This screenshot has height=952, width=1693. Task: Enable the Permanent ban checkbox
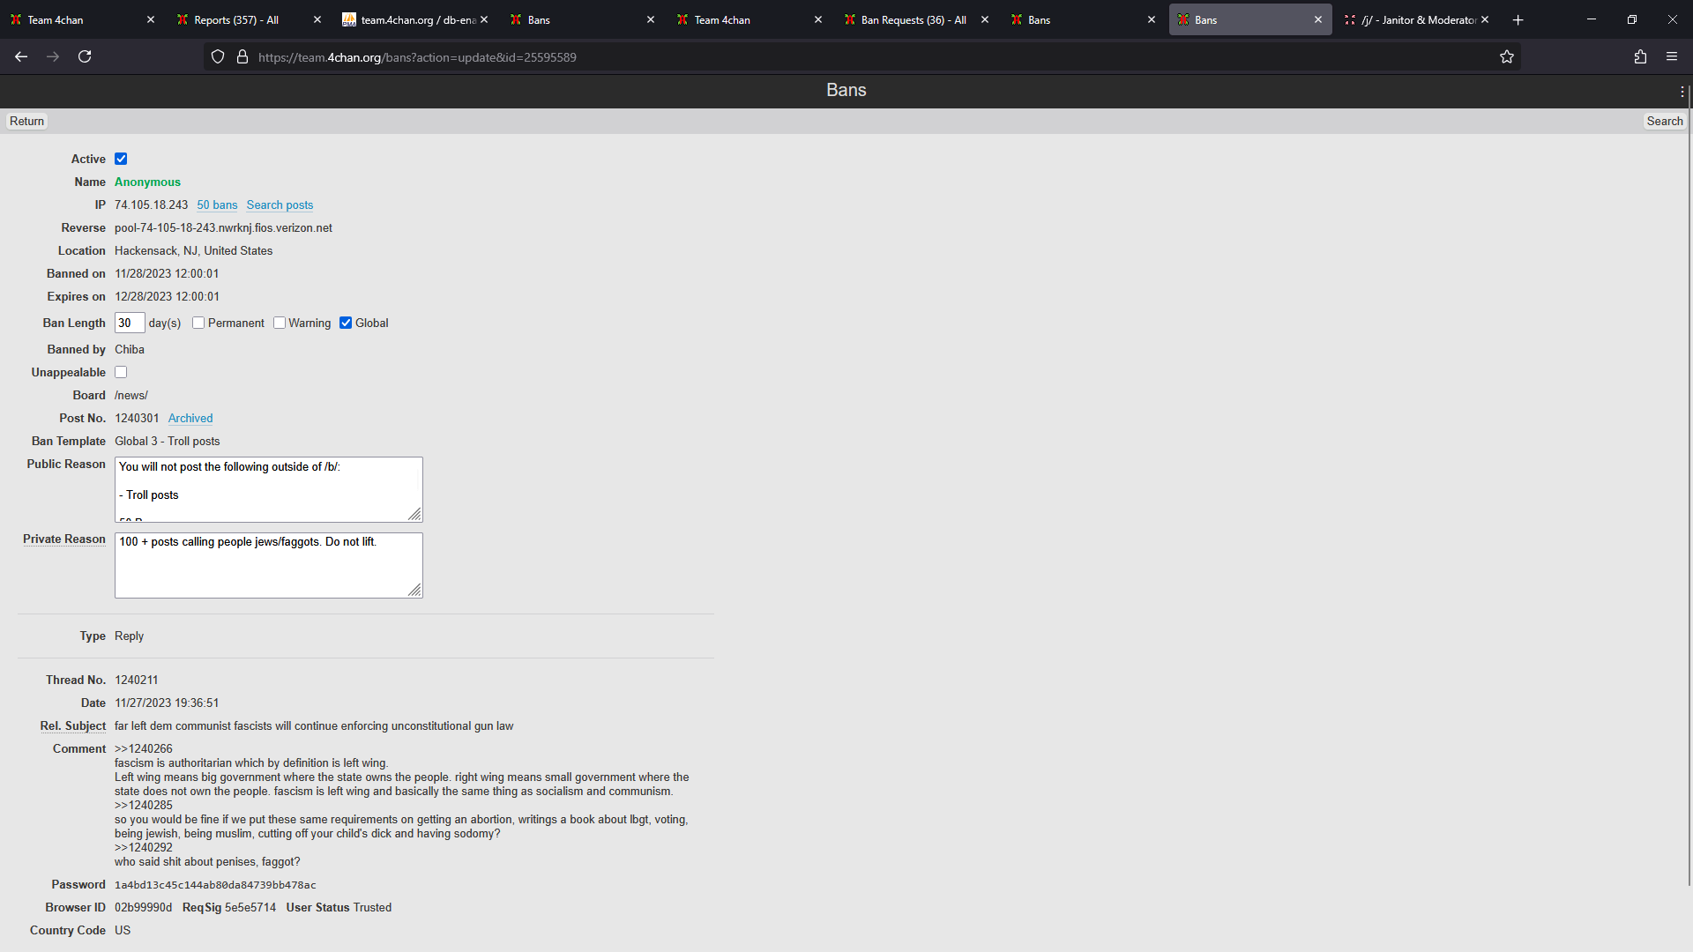pyautogui.click(x=198, y=324)
